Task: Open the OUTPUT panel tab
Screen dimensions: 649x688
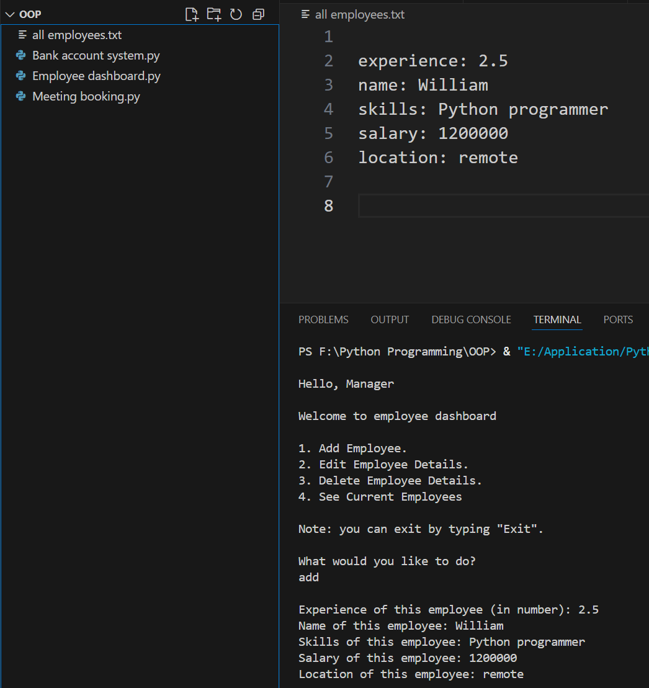Action: tap(390, 320)
